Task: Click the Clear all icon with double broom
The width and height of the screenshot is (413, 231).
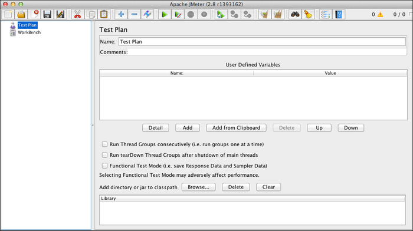Action: click(x=278, y=15)
